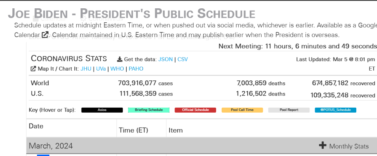Select the green Briefing Schedule key

point(149,110)
